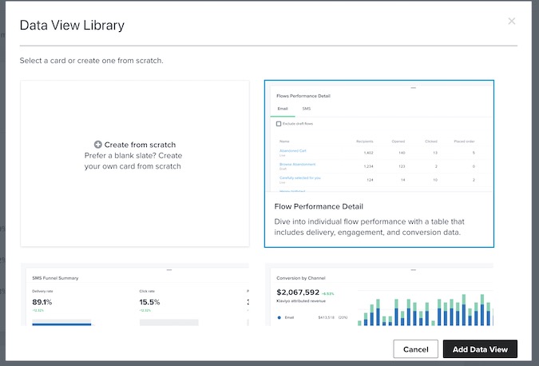
Task: Toggle the Exclude draft flows checkbox
Action: (279, 124)
